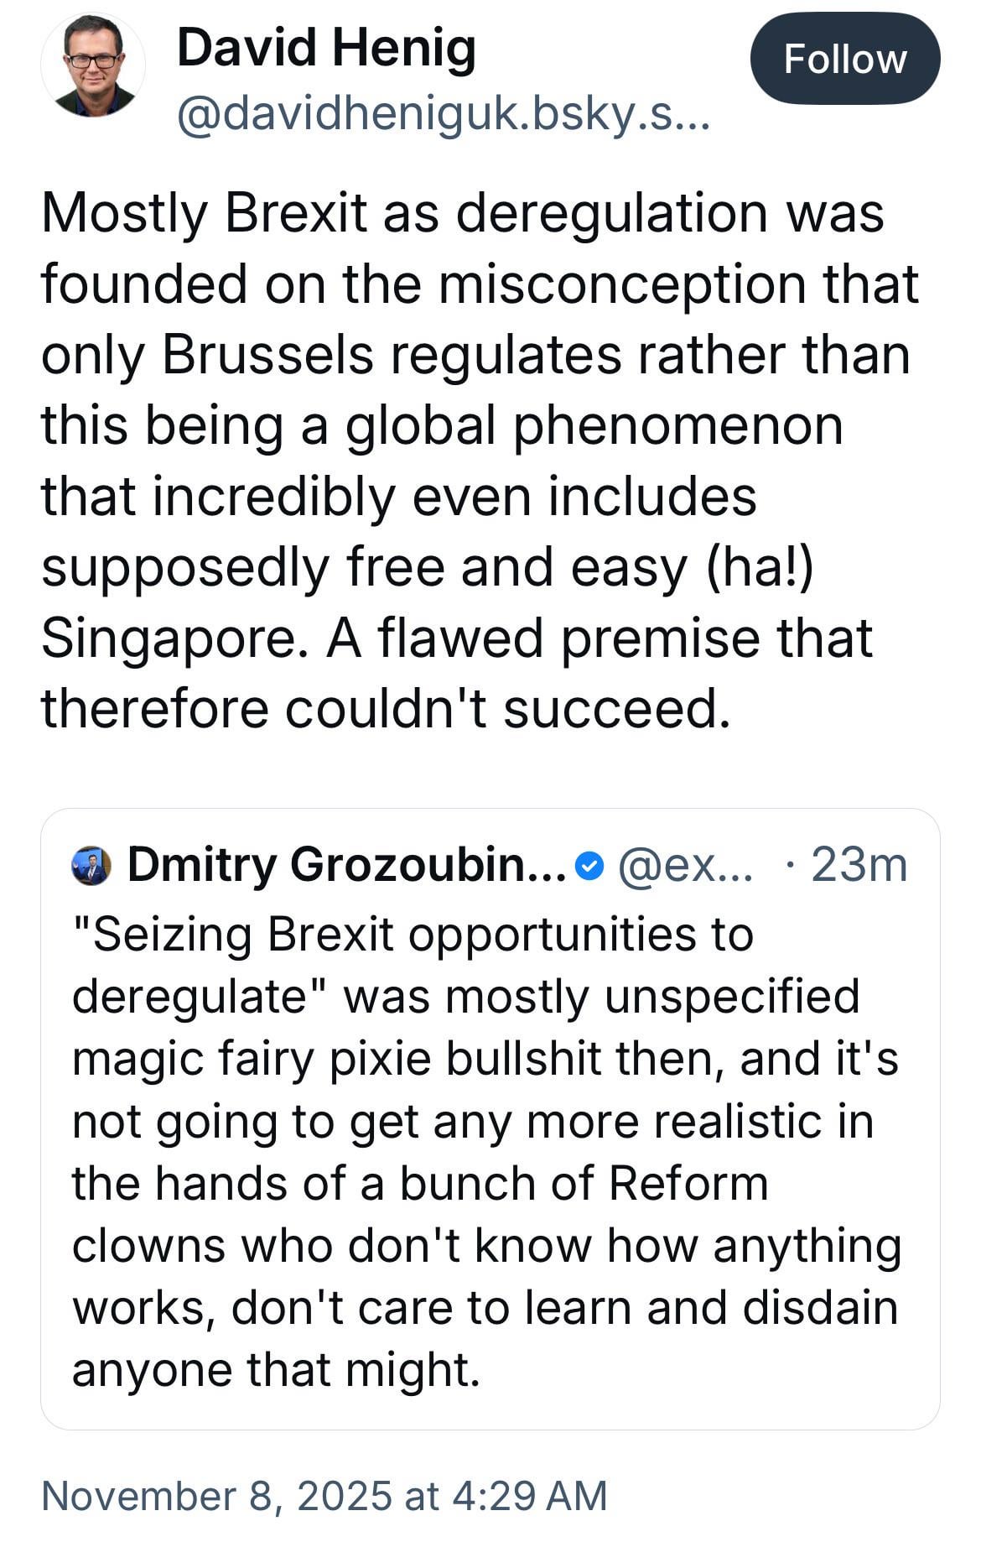Viewport: 981px width, 1542px height.
Task: Click the "Mostly Brexit as deregulation was" line
Action: (x=462, y=212)
